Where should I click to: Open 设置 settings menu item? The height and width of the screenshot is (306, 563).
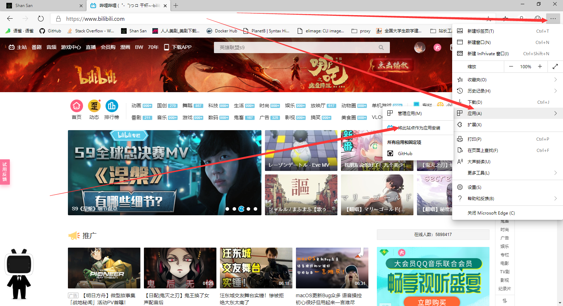pyautogui.click(x=507, y=187)
